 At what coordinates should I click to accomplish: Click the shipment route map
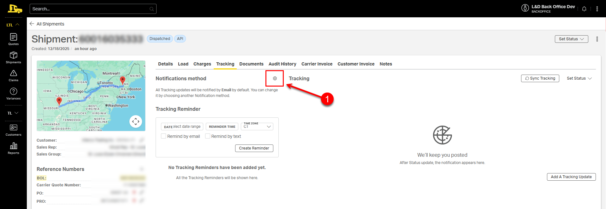91,96
